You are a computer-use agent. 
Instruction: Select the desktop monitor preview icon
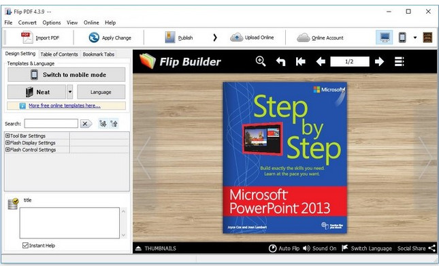tap(385, 37)
